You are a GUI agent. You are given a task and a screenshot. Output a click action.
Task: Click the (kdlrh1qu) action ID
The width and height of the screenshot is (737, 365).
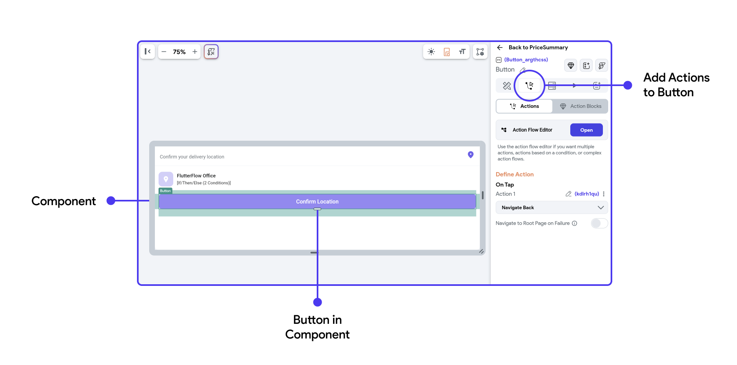(x=587, y=194)
